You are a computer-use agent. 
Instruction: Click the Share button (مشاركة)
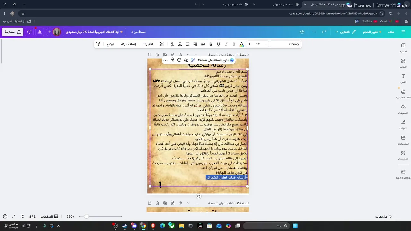[x=13, y=32]
